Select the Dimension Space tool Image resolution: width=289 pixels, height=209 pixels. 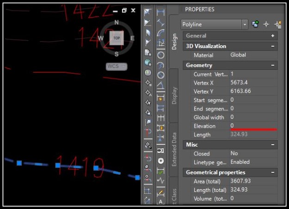point(160,128)
